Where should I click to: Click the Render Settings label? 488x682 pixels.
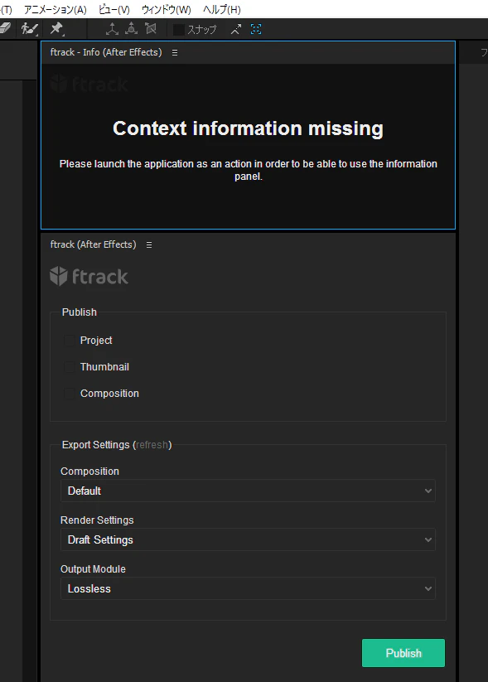97,520
